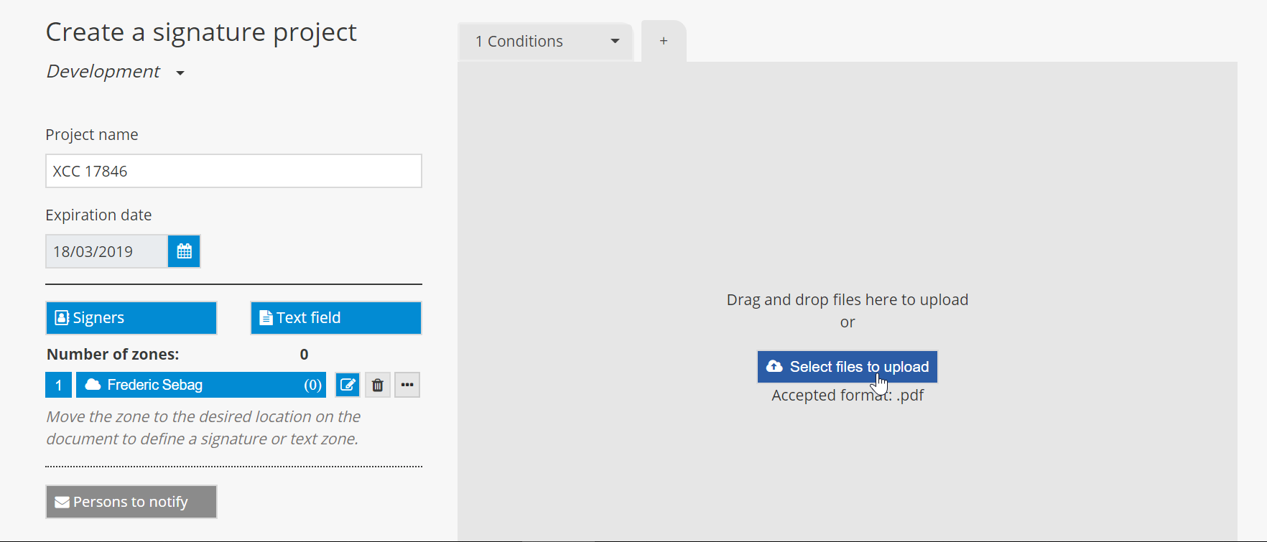The height and width of the screenshot is (542, 1267).
Task: Select the signer number 1 badge
Action: (x=59, y=385)
